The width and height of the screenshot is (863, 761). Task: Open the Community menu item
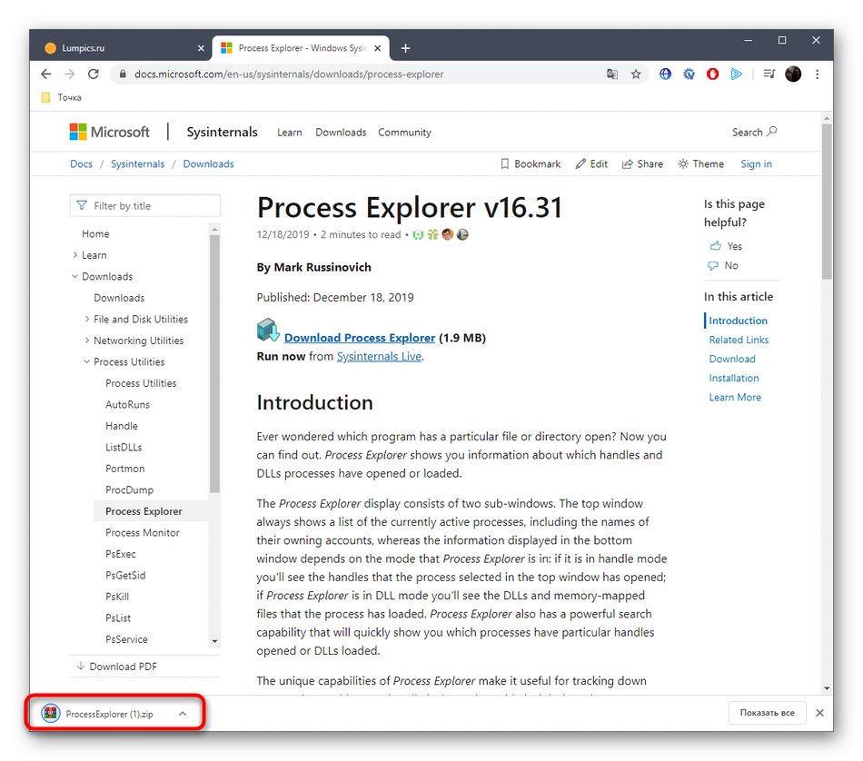pyautogui.click(x=404, y=132)
